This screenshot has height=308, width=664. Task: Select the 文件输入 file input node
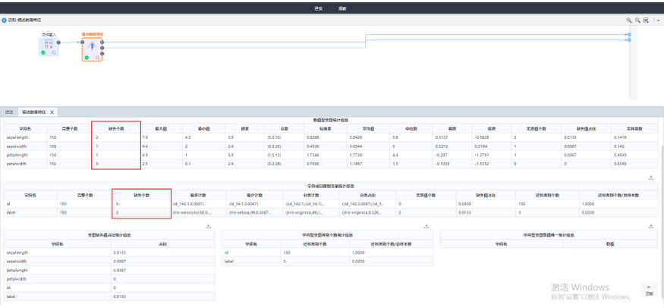pos(49,45)
